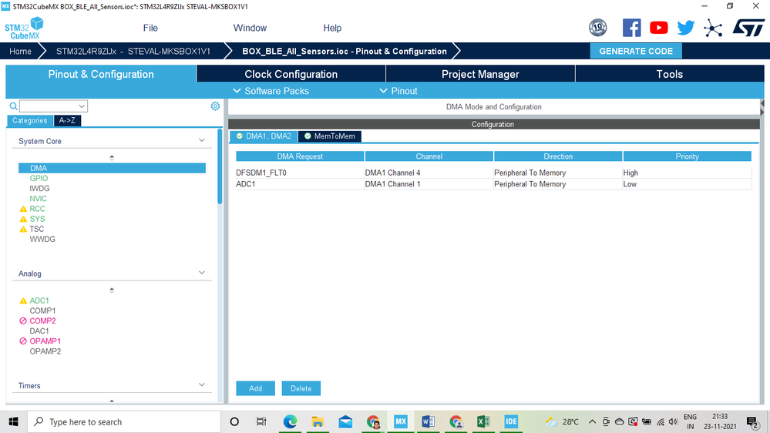
Task: Open the Pinout dropdown
Action: [398, 91]
